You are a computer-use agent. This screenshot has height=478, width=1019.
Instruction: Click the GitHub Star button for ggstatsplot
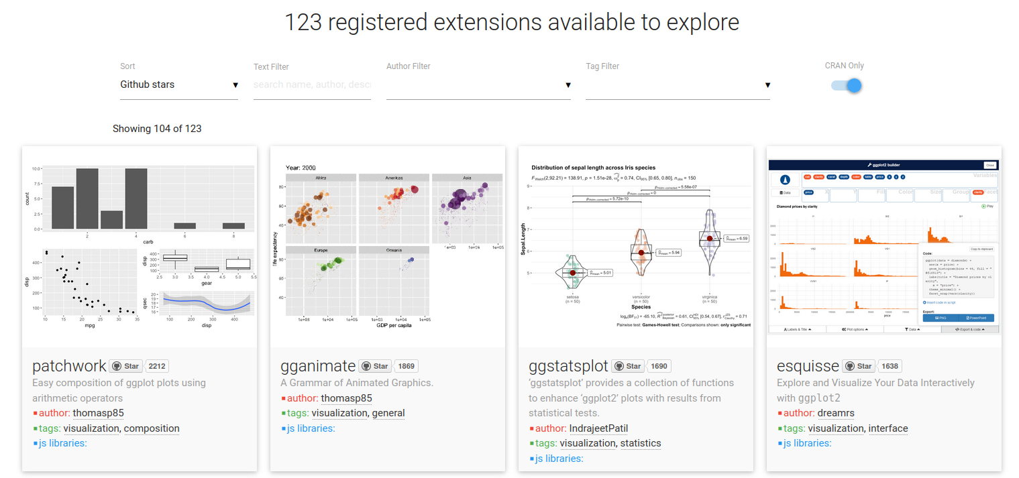[x=628, y=366]
